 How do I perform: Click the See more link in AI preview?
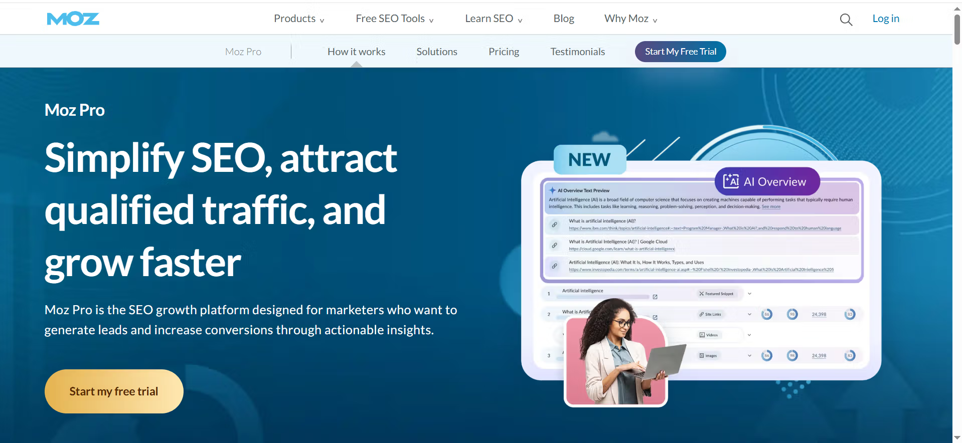pyautogui.click(x=771, y=206)
